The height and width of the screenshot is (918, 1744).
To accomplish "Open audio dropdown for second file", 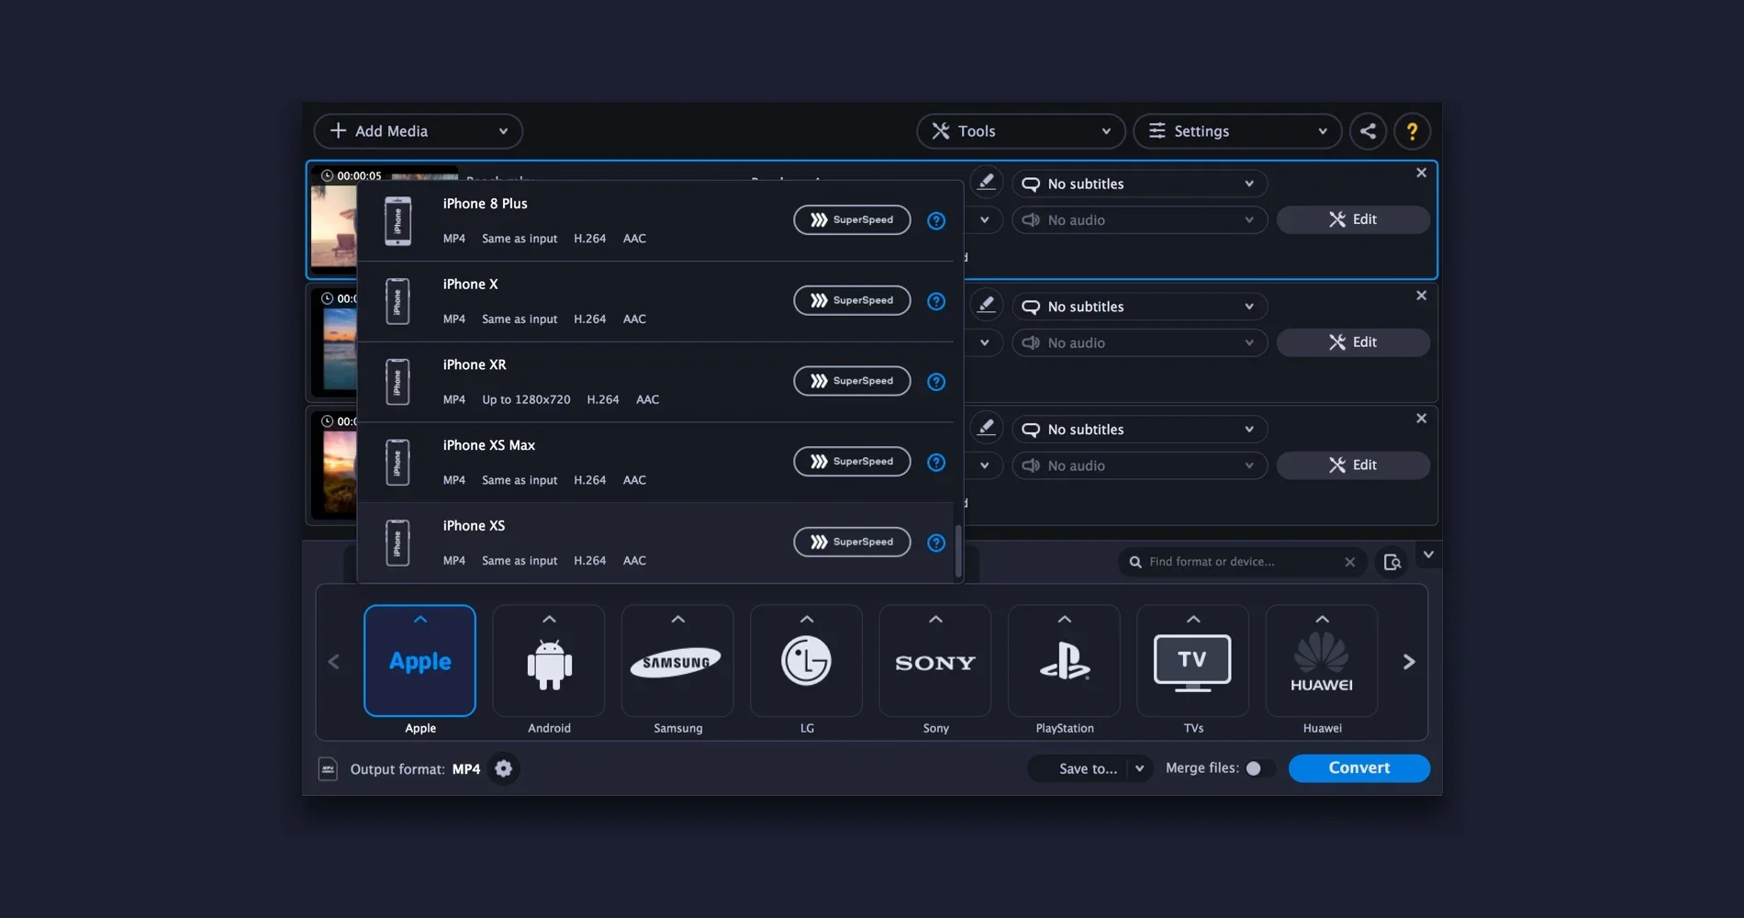I will click(1140, 342).
